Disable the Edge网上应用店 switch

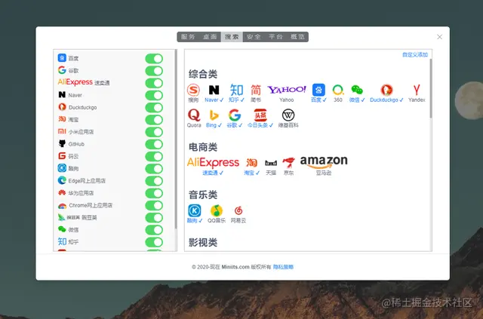[154, 181]
